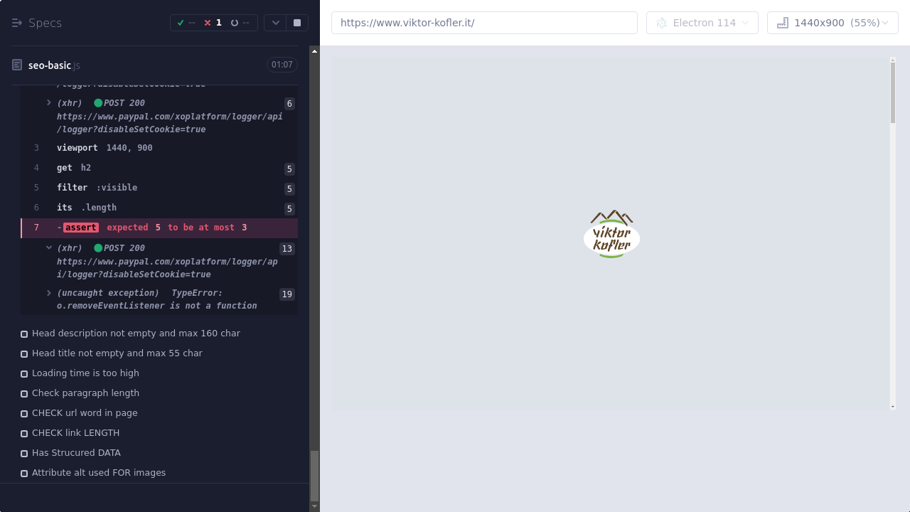
Task: Open the Electron 114 browser dropdown
Action: pyautogui.click(x=702, y=23)
